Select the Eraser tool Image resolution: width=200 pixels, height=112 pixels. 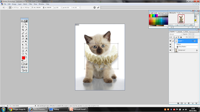[23, 39]
